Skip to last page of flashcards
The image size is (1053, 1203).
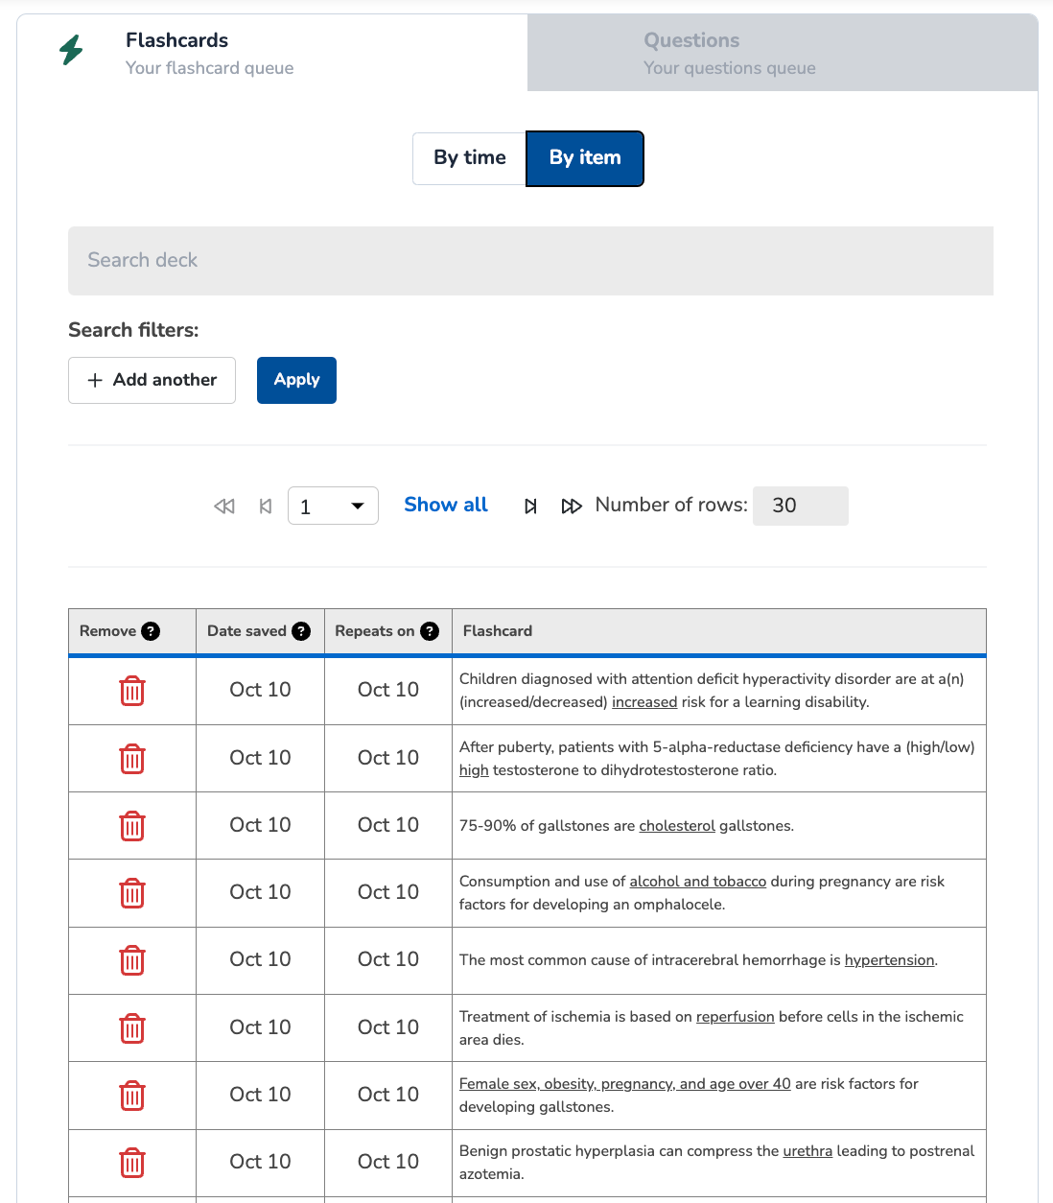tap(572, 507)
